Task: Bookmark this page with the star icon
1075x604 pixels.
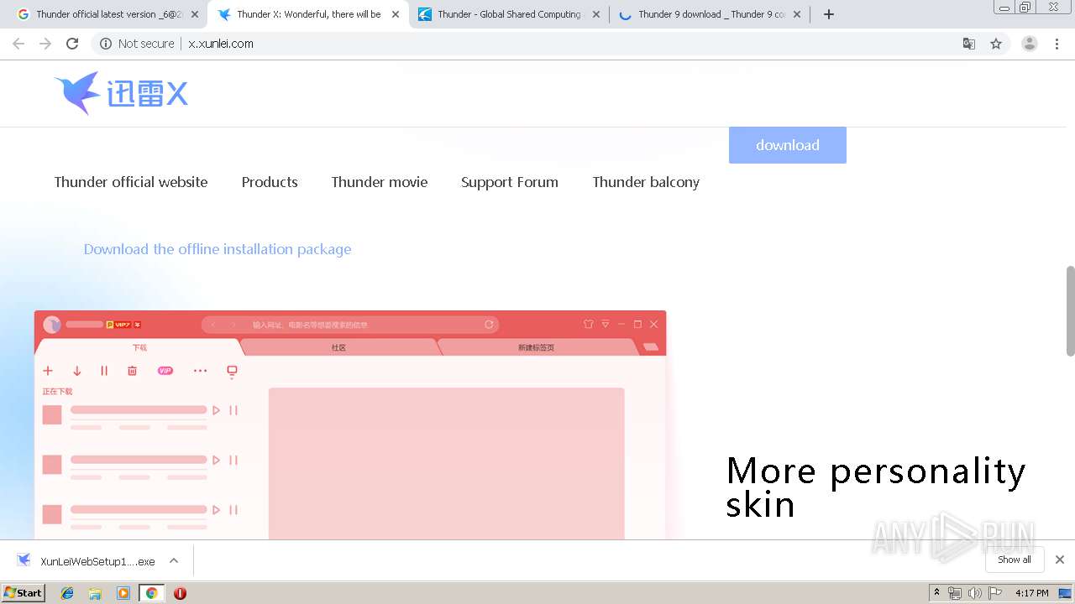Action: pos(996,44)
